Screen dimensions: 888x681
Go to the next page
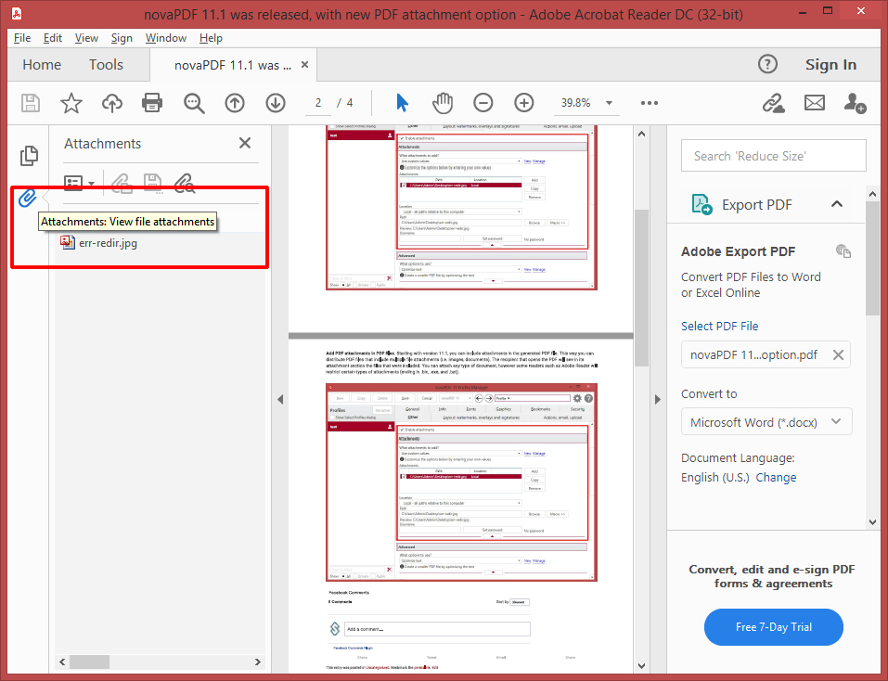tap(276, 103)
